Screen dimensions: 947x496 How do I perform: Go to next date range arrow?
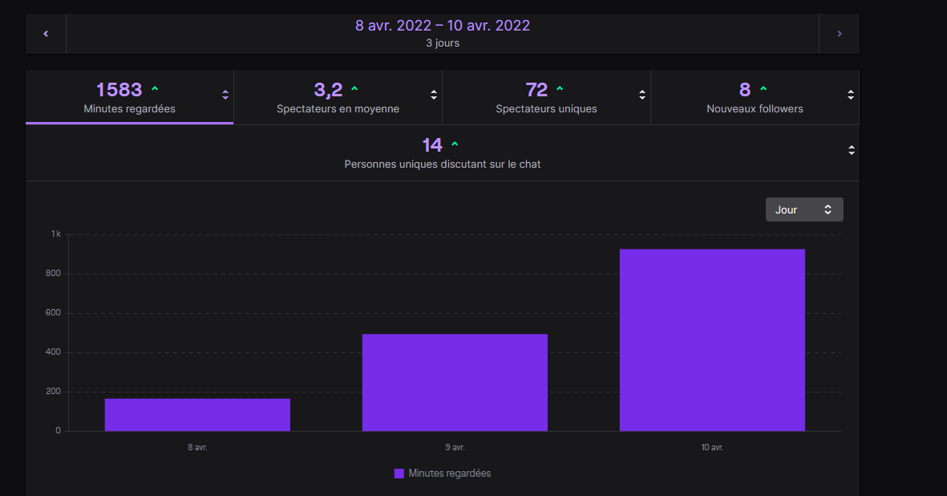click(x=839, y=34)
